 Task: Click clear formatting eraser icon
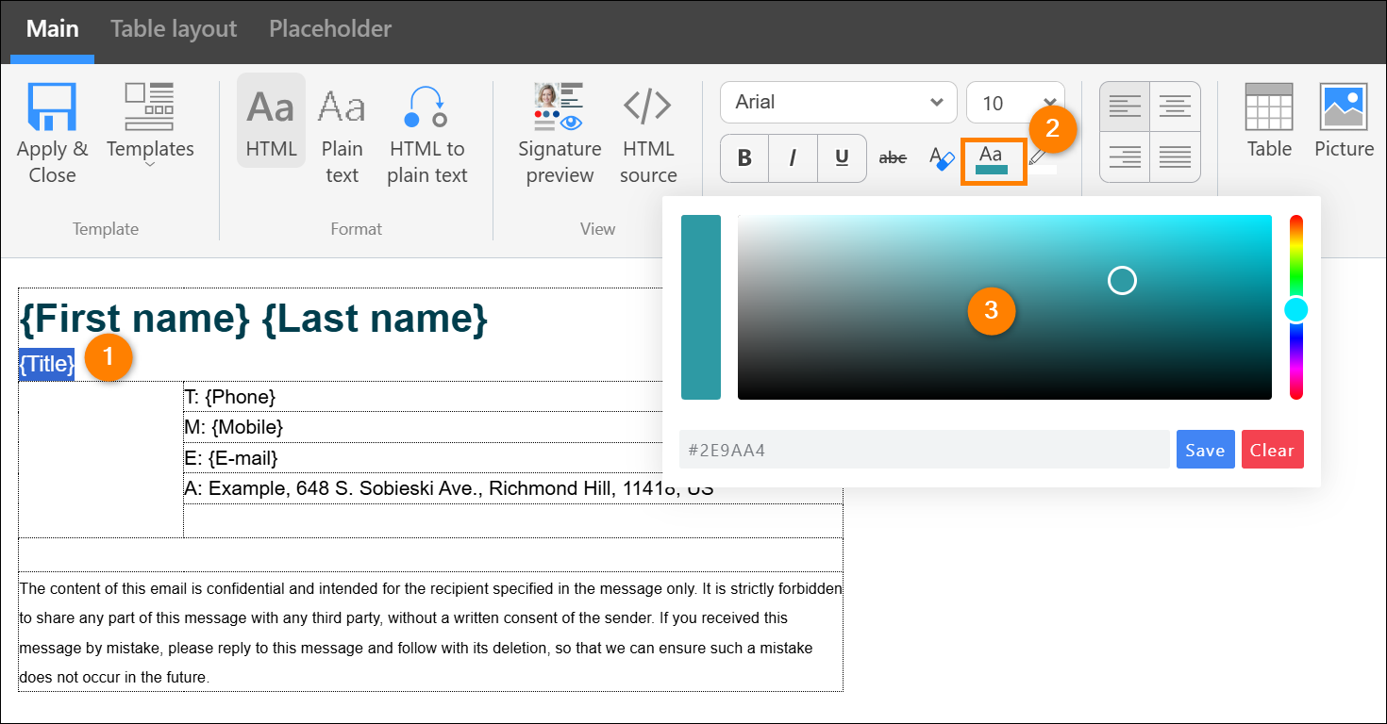click(942, 157)
